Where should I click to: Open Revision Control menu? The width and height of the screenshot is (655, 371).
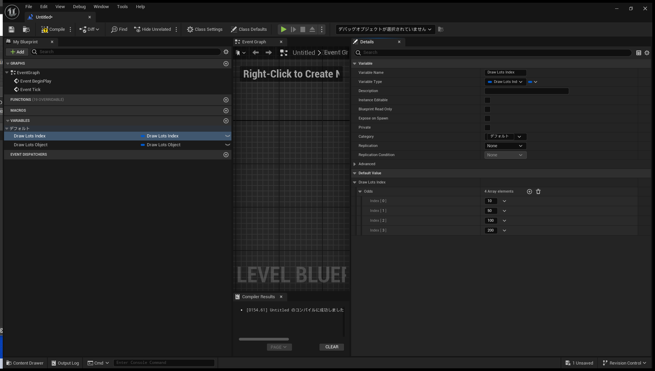point(625,363)
